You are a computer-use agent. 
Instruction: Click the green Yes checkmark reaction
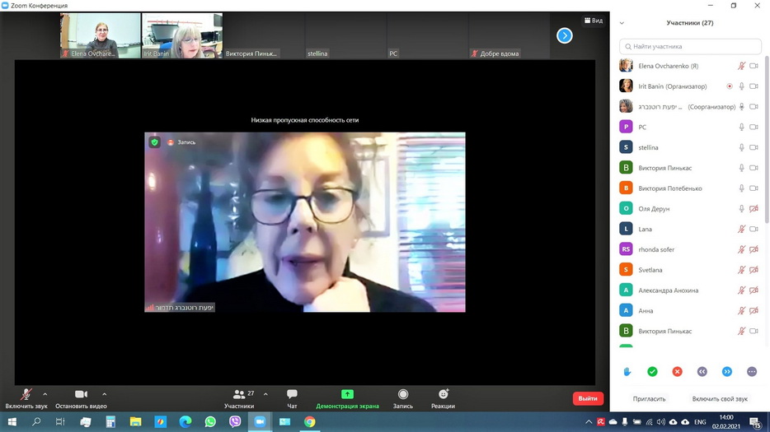652,372
